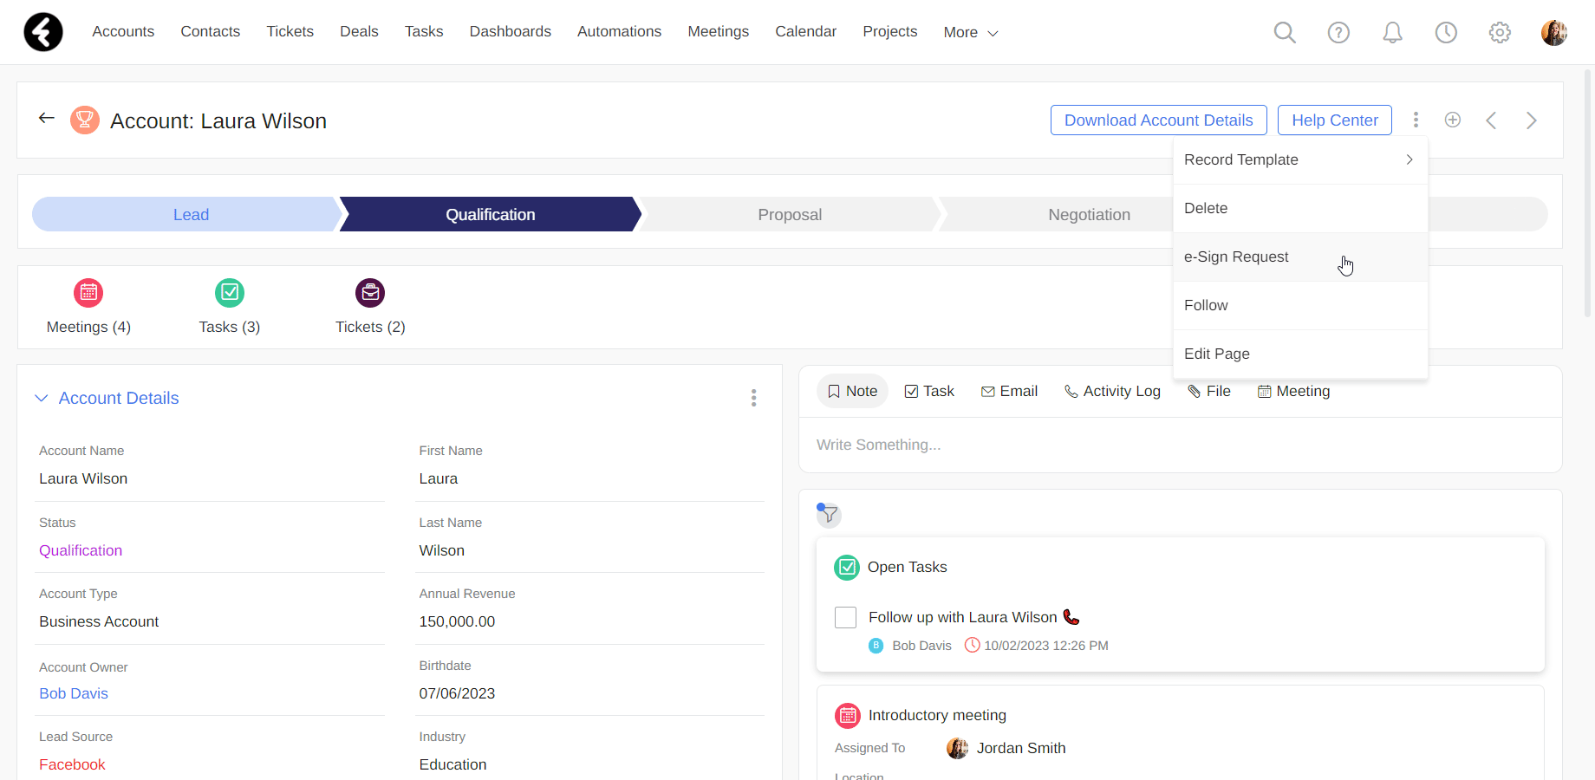The image size is (1595, 780).
Task: Select the Lead pipeline stage
Action: coord(187,214)
